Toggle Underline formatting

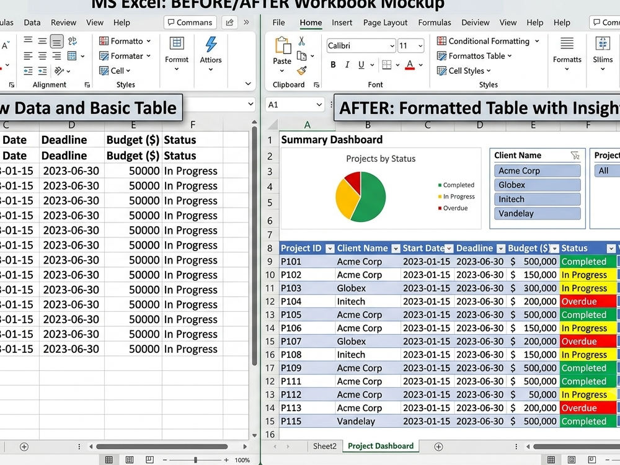361,65
